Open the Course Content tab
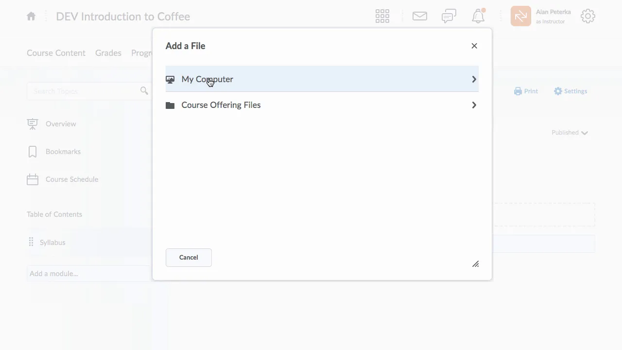The width and height of the screenshot is (622, 350). point(56,53)
